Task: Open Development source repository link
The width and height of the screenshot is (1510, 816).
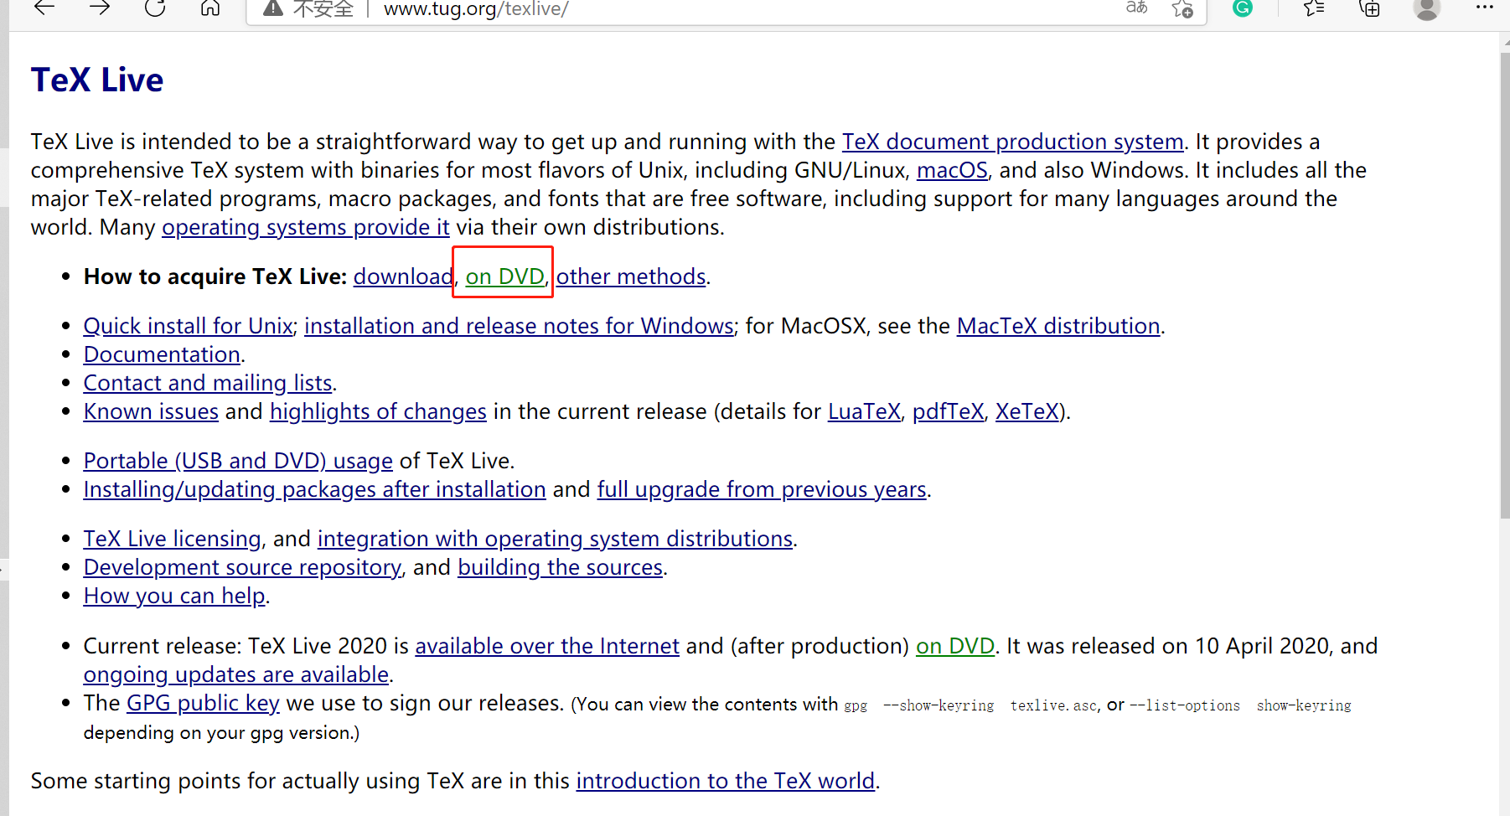Action: [x=243, y=567]
